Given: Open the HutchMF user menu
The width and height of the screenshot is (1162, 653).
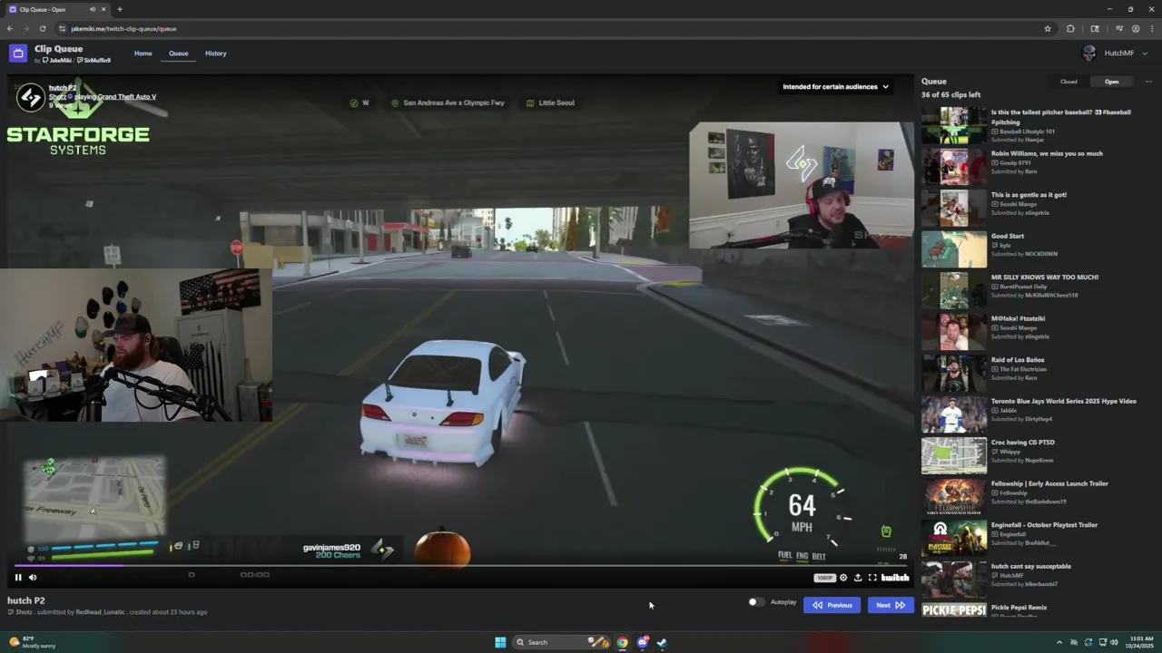Looking at the screenshot, I should [1116, 54].
